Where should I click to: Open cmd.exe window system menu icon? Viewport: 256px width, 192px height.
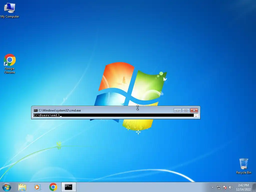35,110
